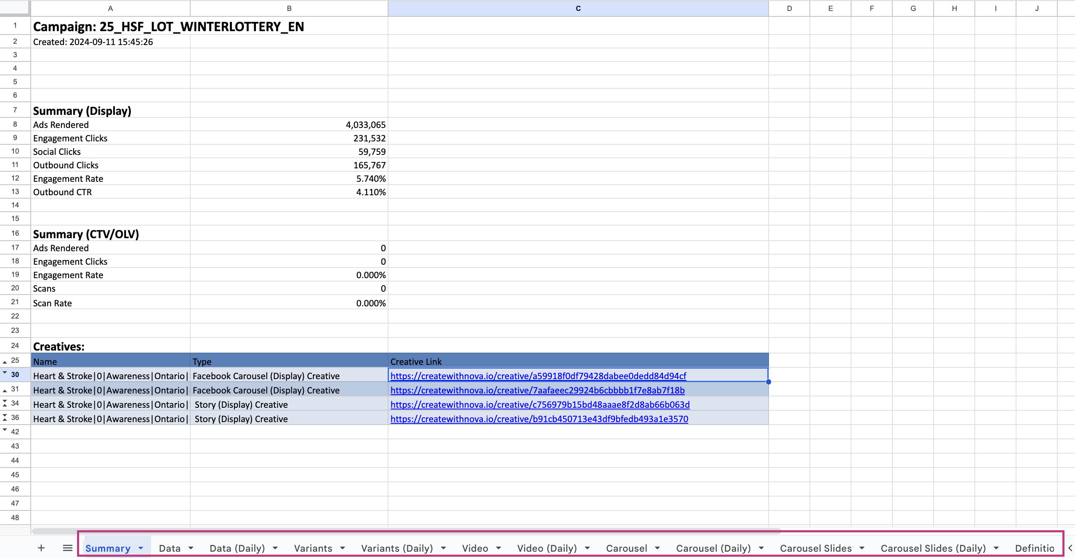
Task: Open Summary tab dropdown arrow
Action: tap(141, 548)
